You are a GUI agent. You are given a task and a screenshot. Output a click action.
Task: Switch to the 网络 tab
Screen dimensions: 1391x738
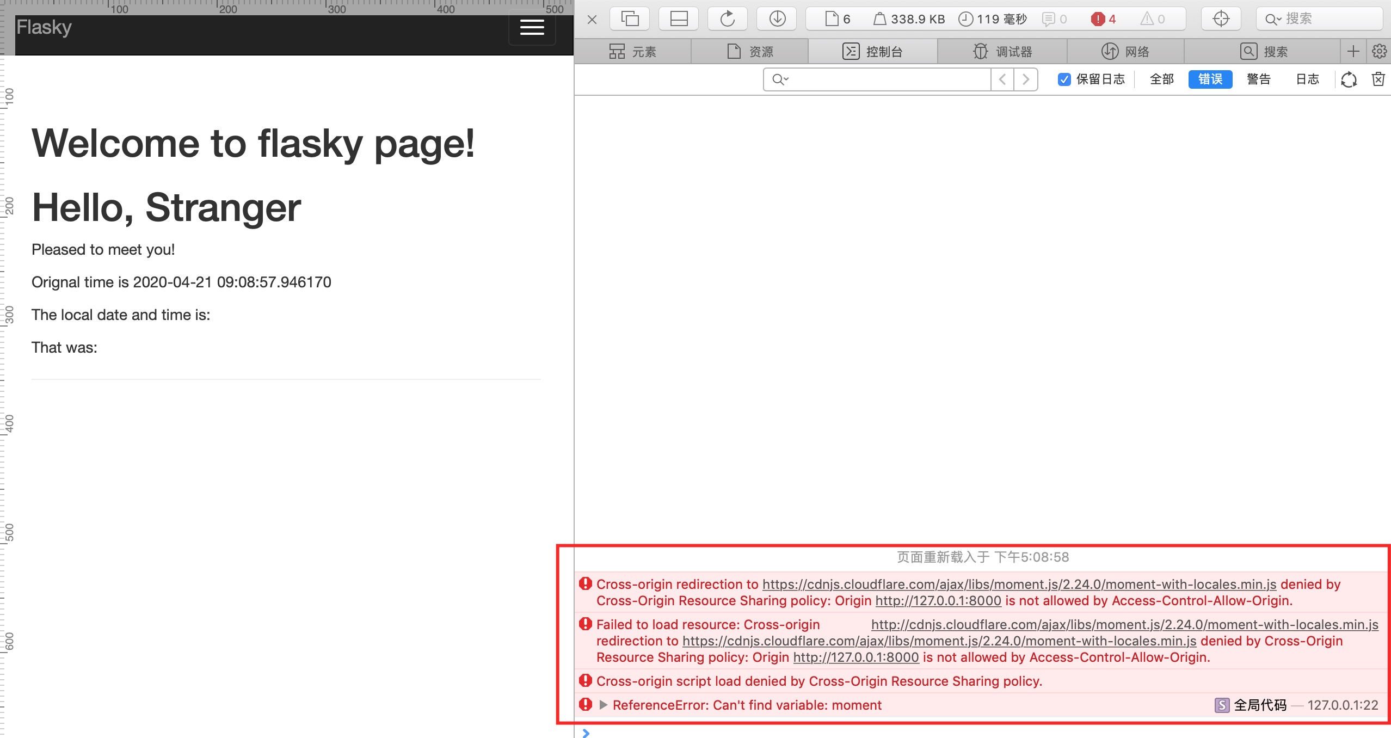tap(1125, 52)
